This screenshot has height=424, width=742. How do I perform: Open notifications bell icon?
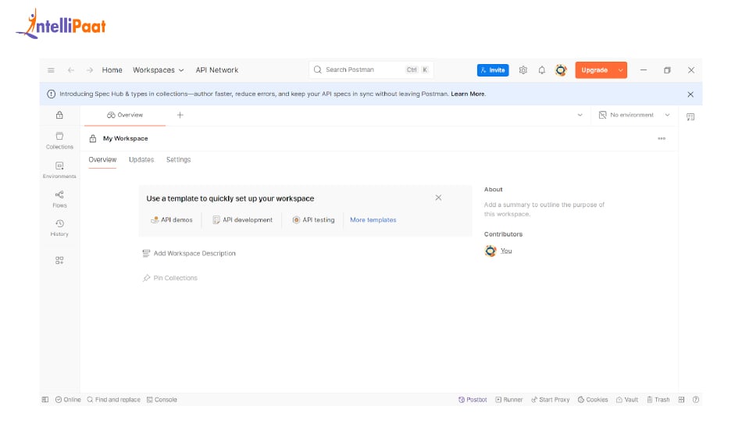(x=542, y=70)
